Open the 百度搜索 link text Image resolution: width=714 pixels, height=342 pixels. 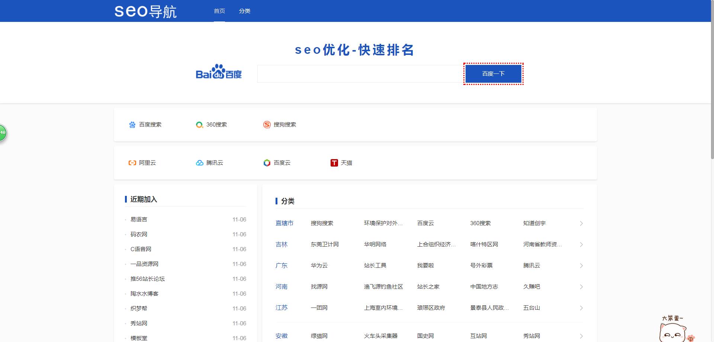click(x=150, y=125)
